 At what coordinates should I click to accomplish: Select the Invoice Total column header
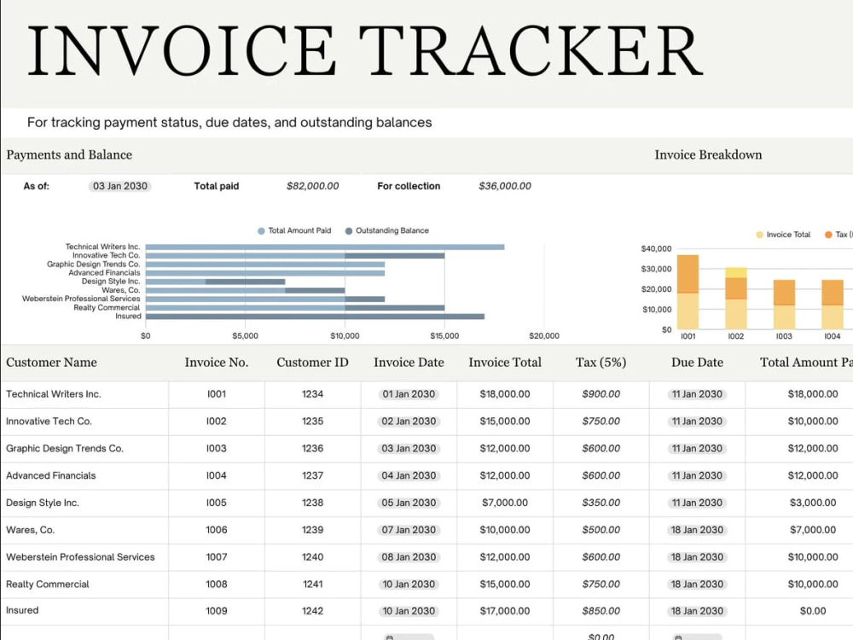[505, 363]
